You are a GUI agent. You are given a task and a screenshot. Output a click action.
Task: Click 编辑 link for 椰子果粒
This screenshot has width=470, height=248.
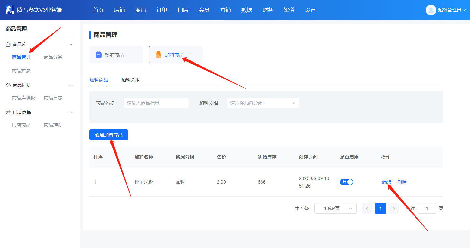coord(387,182)
